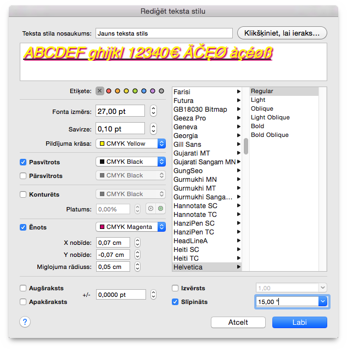Choose the Regular font style
347x350 pixels.
click(284, 91)
